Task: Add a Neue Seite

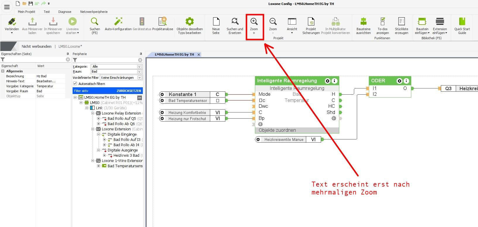Action: point(216,25)
